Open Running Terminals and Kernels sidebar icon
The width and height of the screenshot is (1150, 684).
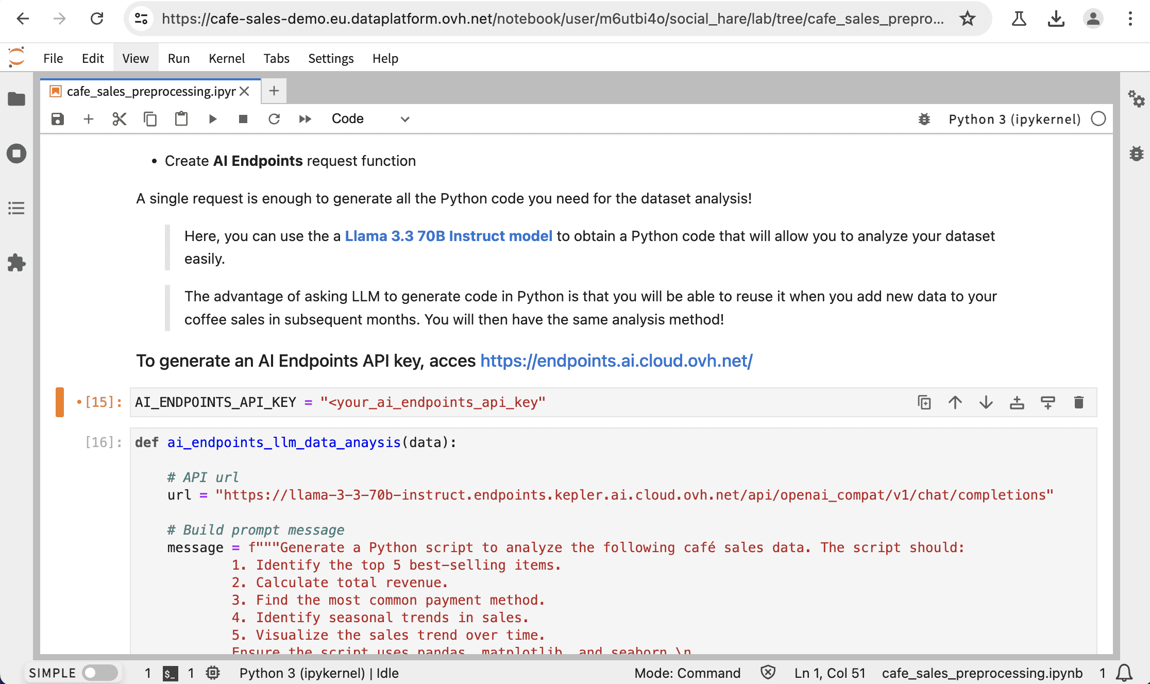[16, 153]
